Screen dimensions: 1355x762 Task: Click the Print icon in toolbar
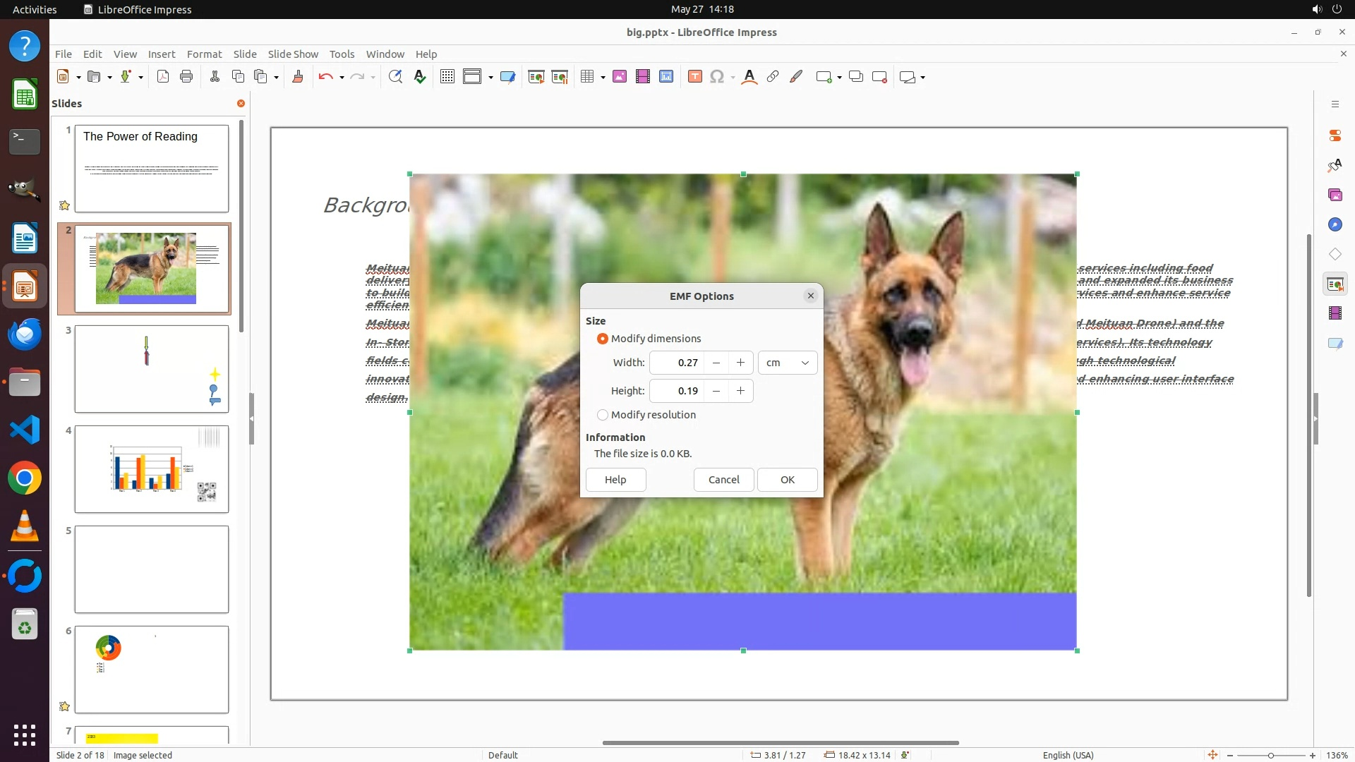click(x=186, y=77)
